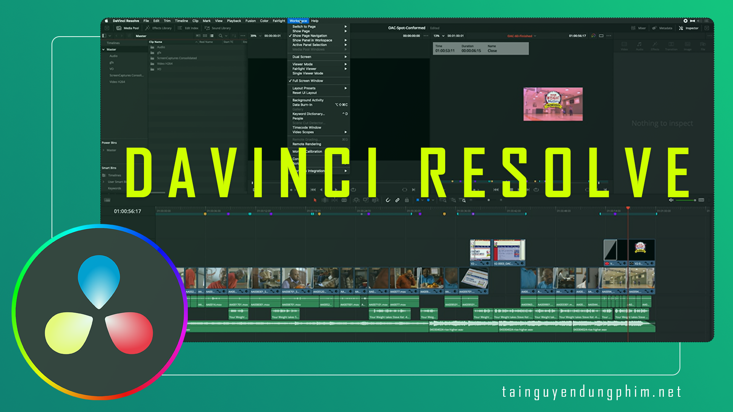This screenshot has height=412, width=733.
Task: Choose Dual Screen from Workspace menu
Action: coord(318,57)
